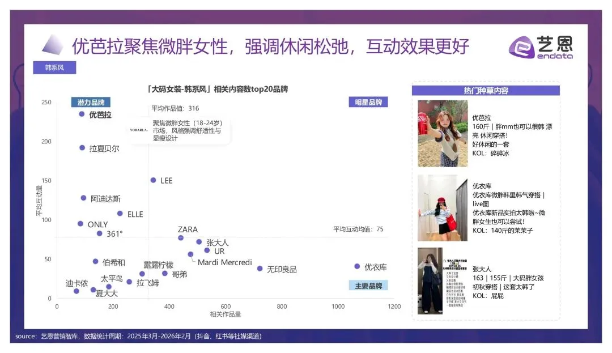The height and width of the screenshot is (353, 612).
Task: Click the 明星品牌 quadrant label
Action: (x=368, y=102)
